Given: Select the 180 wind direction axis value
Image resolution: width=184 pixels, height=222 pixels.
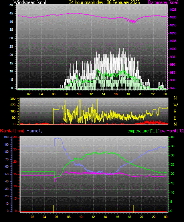Looking at the screenshot, I should point(13,112).
